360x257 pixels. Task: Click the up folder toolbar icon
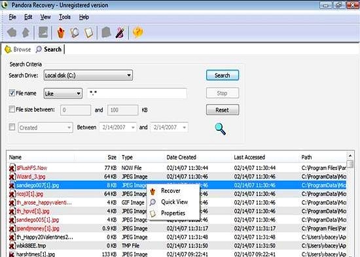[x=26, y=33]
